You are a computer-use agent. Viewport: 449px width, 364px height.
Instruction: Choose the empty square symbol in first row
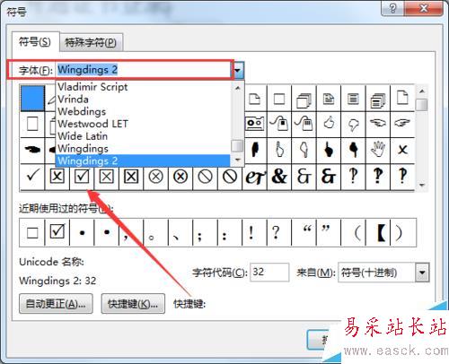pyautogui.click(x=279, y=99)
